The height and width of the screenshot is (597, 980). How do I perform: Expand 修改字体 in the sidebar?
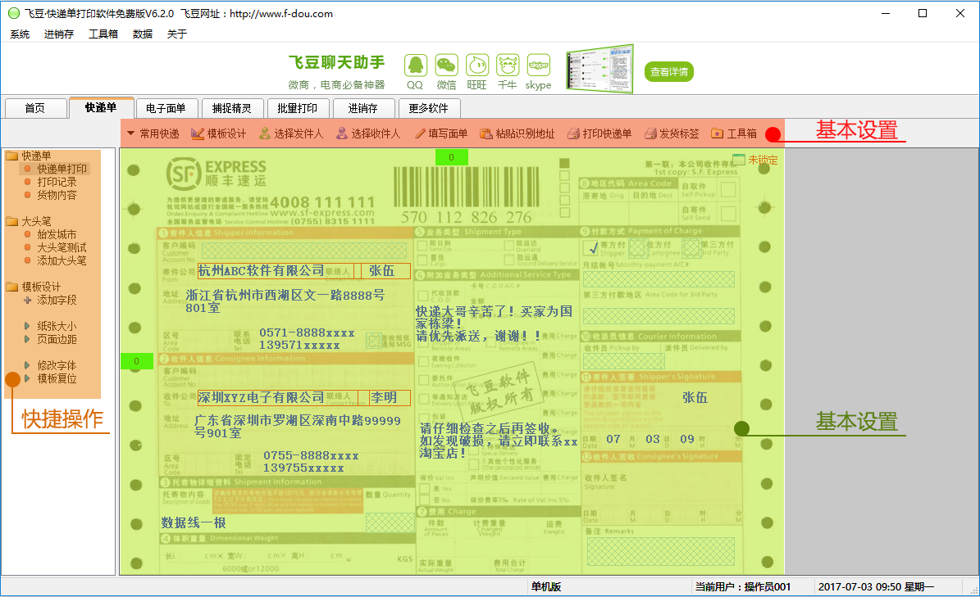point(27,365)
